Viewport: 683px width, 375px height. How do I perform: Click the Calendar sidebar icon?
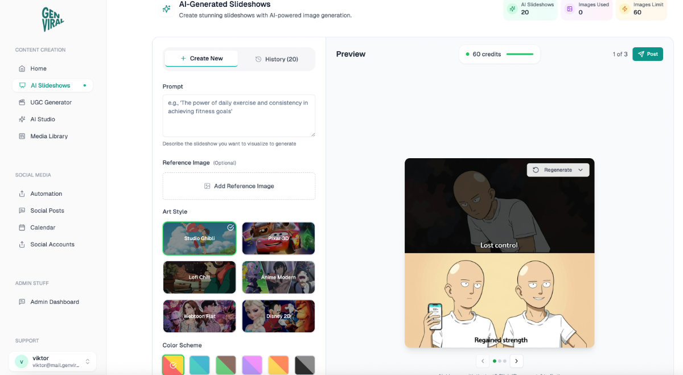tap(22, 228)
